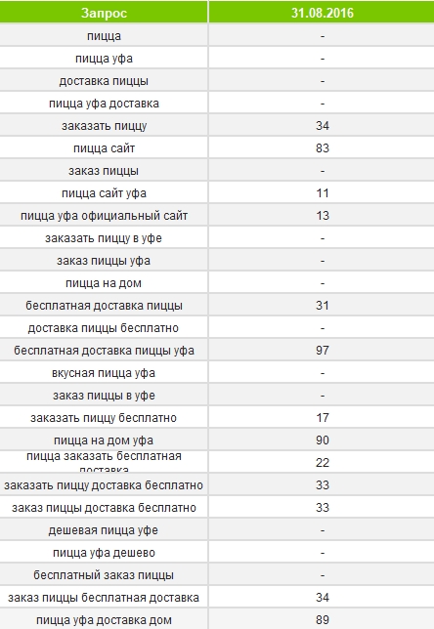
Task: Click the доставка пиццы query
Action: tap(104, 81)
